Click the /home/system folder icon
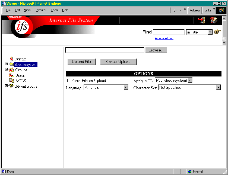 [11, 64]
